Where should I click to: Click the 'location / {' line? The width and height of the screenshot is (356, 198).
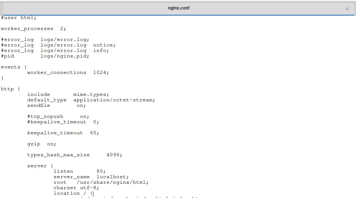[73, 194]
